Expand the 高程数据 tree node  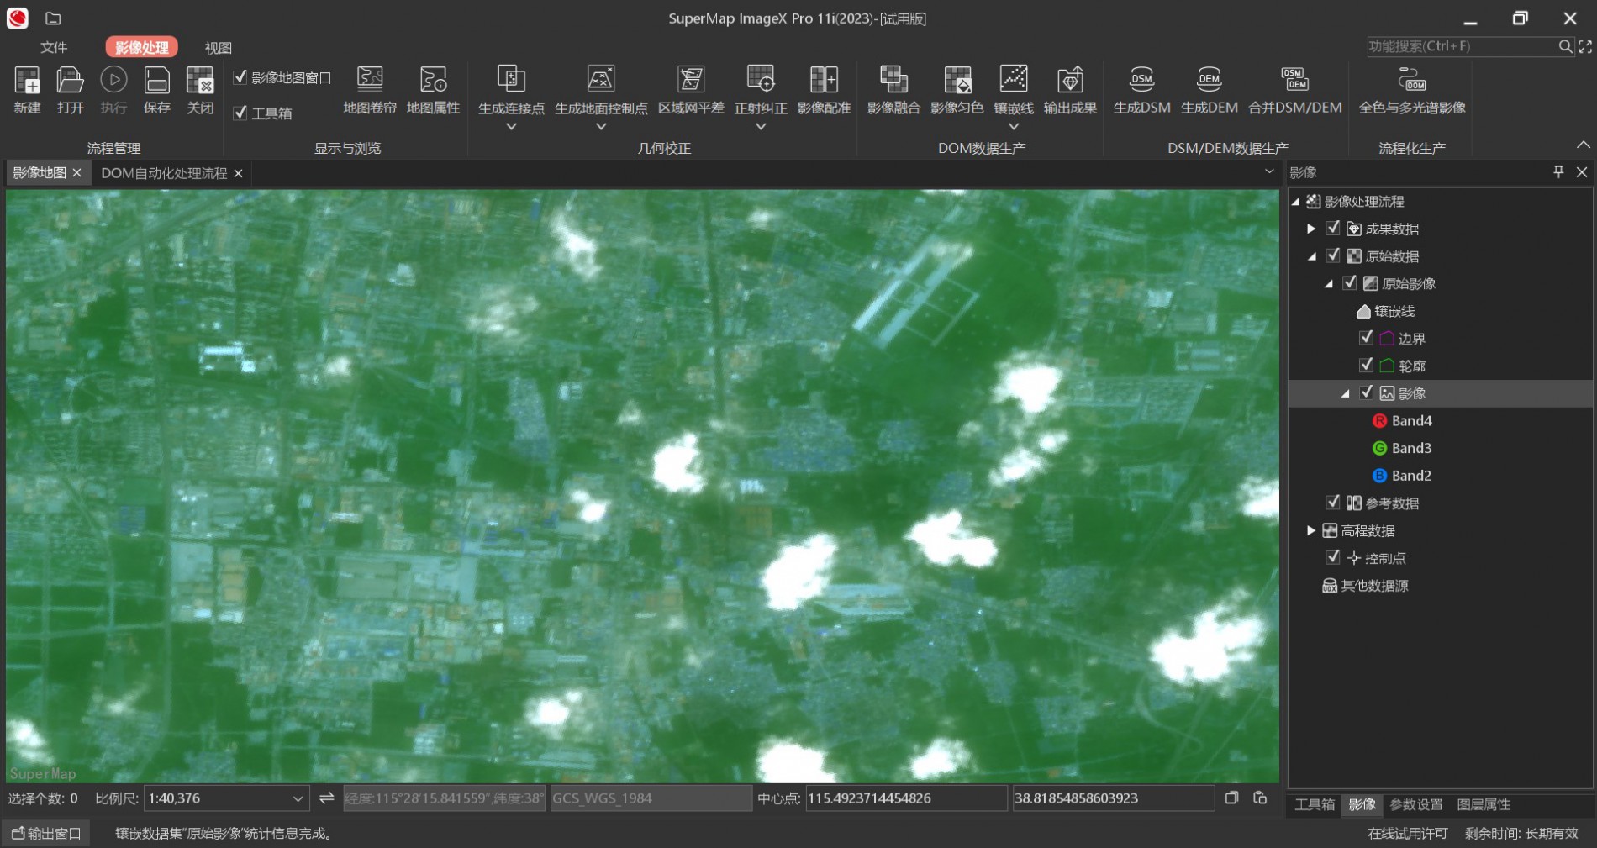1311,530
